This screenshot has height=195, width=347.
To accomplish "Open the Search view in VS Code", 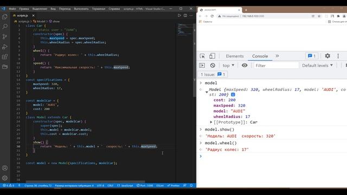I will 5,27.
